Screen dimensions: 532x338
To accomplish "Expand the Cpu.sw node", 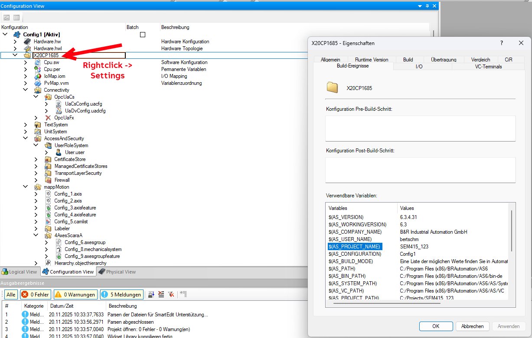I will [26, 62].
